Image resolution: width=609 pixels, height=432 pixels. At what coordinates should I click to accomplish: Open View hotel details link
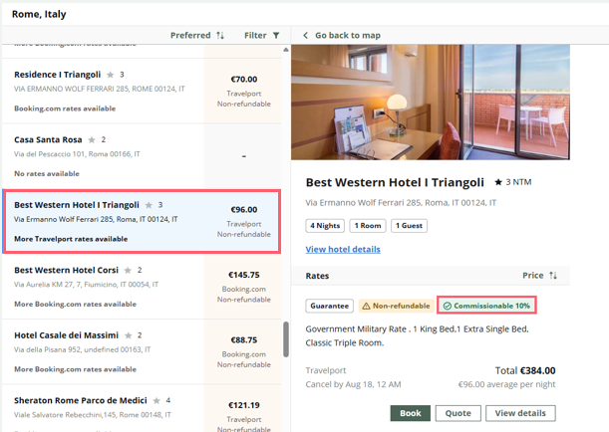tap(343, 250)
